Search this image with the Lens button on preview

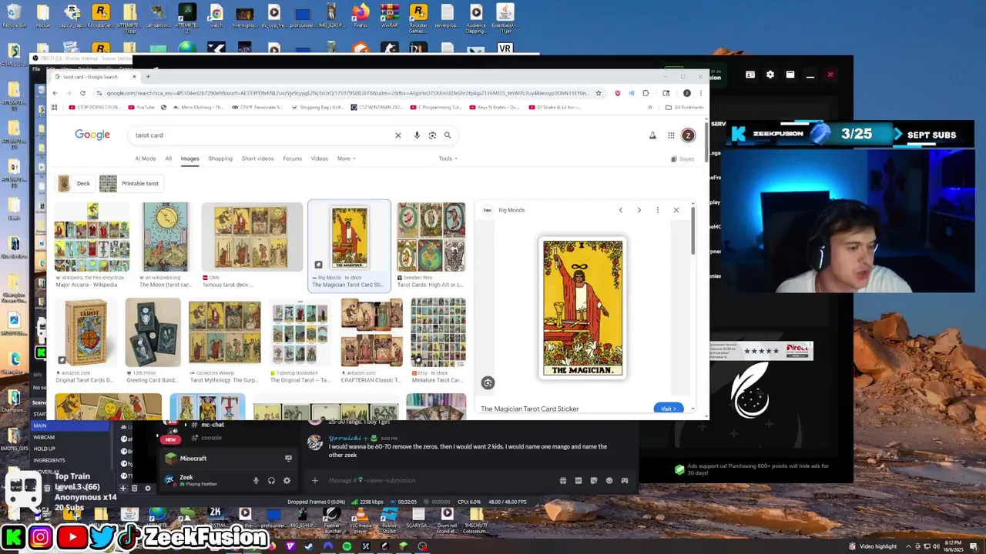coord(488,382)
